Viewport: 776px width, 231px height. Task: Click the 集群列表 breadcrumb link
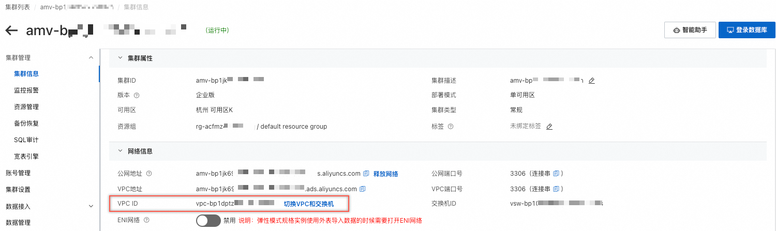click(x=18, y=7)
